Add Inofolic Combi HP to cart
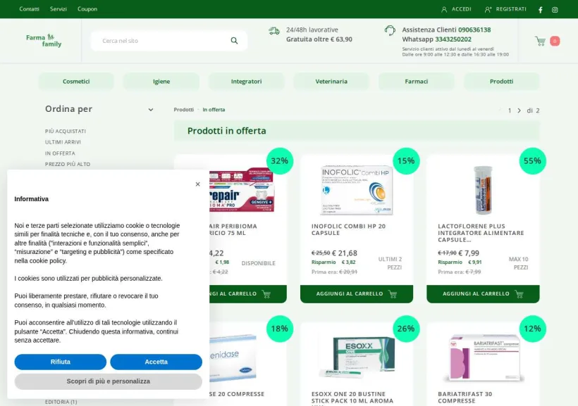Viewport: 578px width, 406px height. tap(357, 293)
